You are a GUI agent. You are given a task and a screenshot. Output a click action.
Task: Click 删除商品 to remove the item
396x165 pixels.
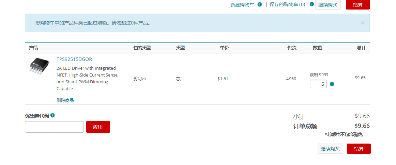tap(65, 100)
